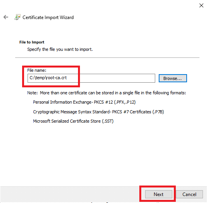Click into the File name input field
This screenshot has height=203, width=208.
pos(91,78)
